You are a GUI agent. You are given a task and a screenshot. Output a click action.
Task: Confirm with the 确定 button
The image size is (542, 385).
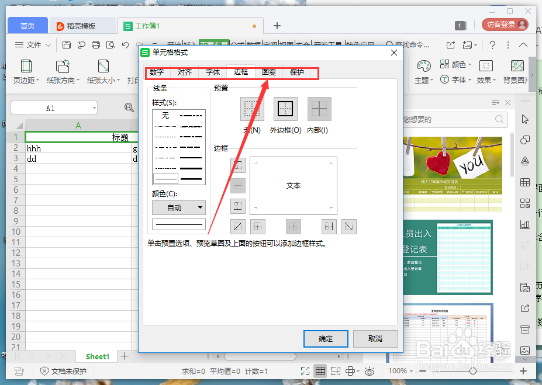326,339
